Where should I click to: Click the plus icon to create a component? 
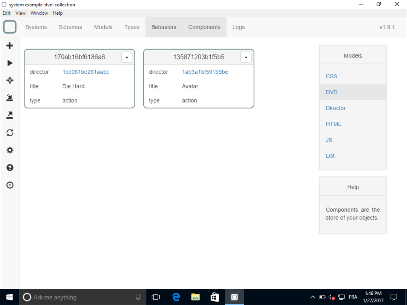9,46
